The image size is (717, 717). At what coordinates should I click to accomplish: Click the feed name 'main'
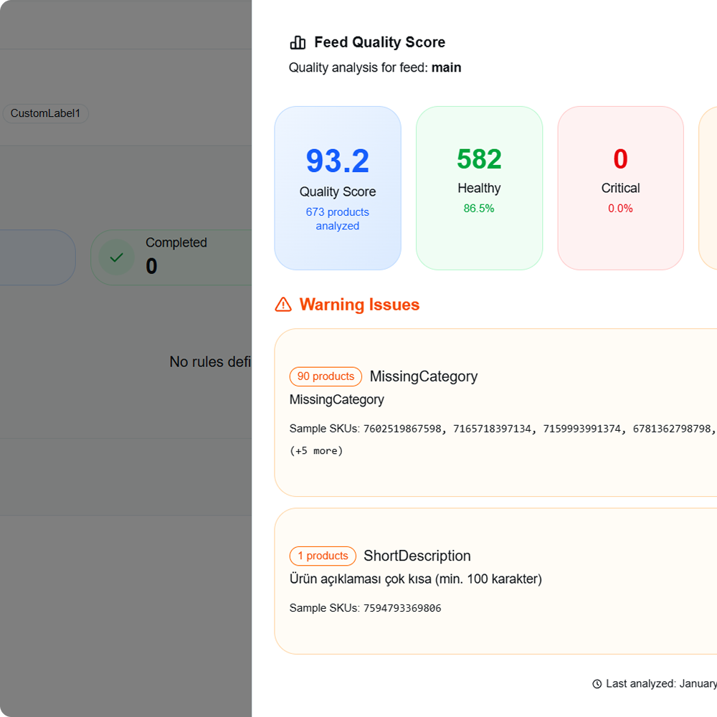tap(446, 68)
